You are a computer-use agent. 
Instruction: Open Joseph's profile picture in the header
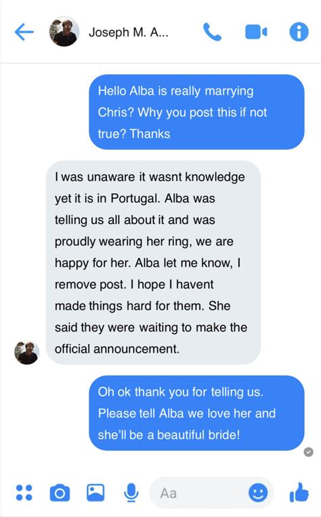coord(64,32)
